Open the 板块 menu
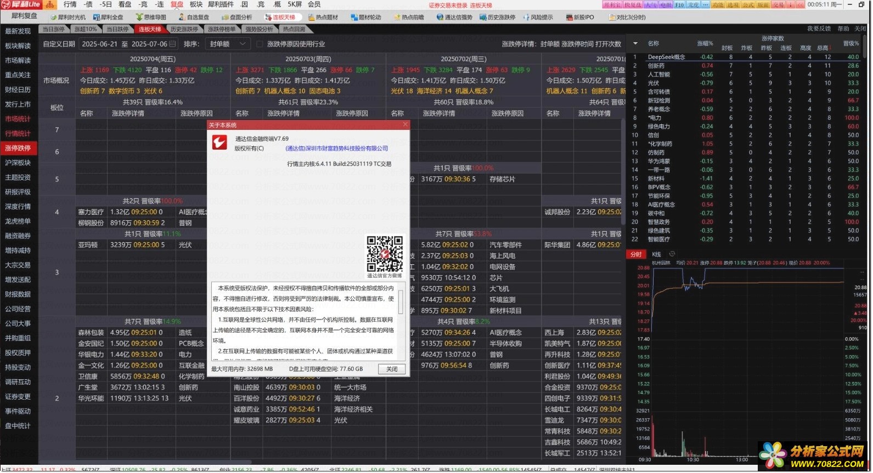Image resolution: width=873 pixels, height=473 pixels. tap(196, 4)
